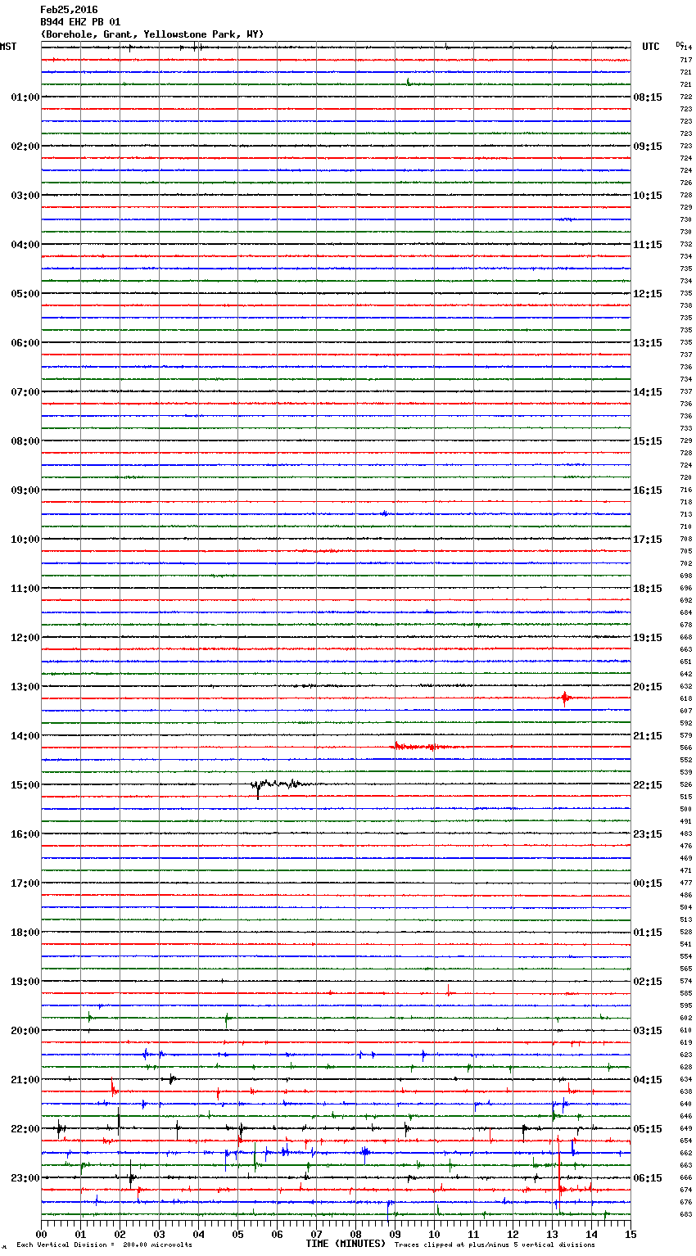Viewport: 696px width, 1256px height.
Task: Select the 14:00 MST time label
Action: pos(25,736)
